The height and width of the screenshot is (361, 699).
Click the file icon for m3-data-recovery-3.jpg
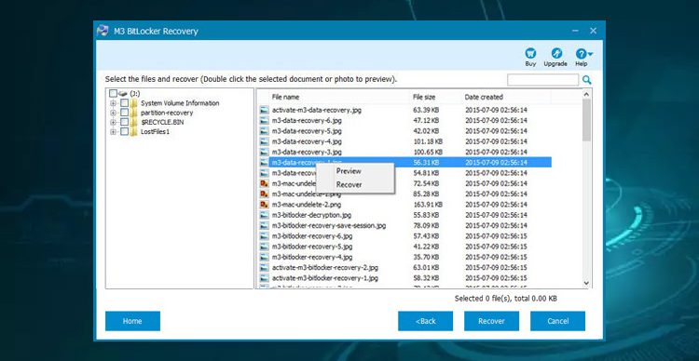pos(265,153)
